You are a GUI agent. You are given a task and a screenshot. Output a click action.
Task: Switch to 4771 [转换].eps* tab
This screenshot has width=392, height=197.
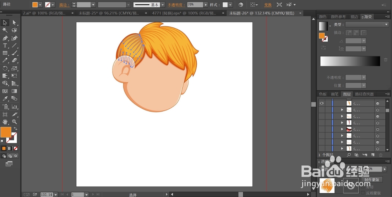(x=184, y=13)
